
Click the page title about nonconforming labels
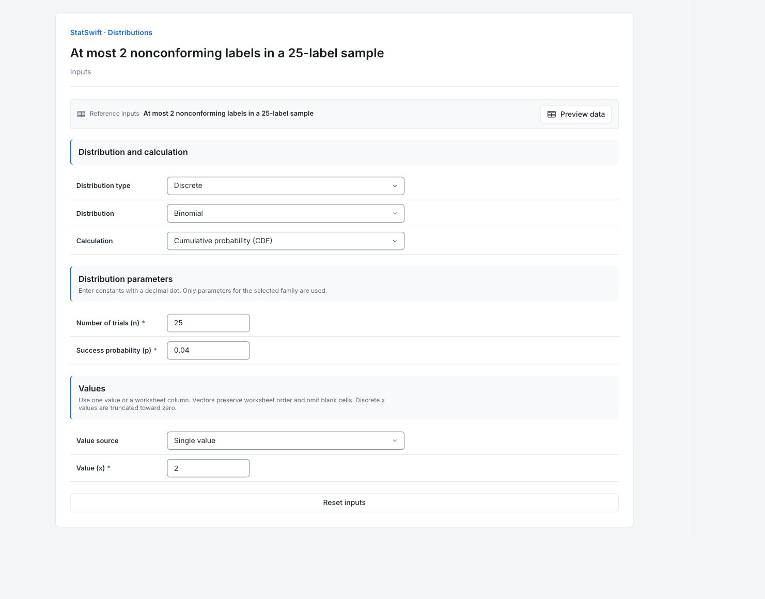227,53
